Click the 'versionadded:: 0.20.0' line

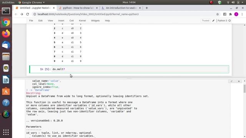(x=45, y=121)
